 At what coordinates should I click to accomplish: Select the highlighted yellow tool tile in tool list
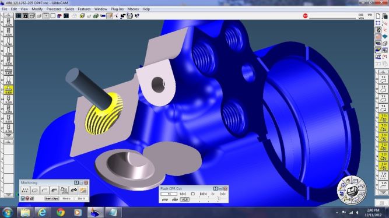click(8, 90)
